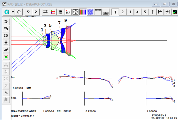Click the circular refresh arrows icon

click(19, 12)
